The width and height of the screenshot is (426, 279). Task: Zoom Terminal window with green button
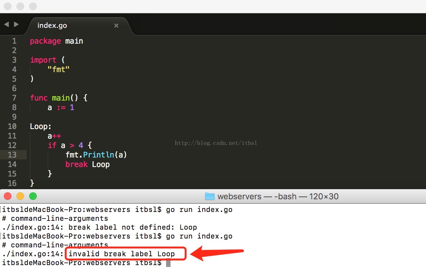pyautogui.click(x=33, y=196)
